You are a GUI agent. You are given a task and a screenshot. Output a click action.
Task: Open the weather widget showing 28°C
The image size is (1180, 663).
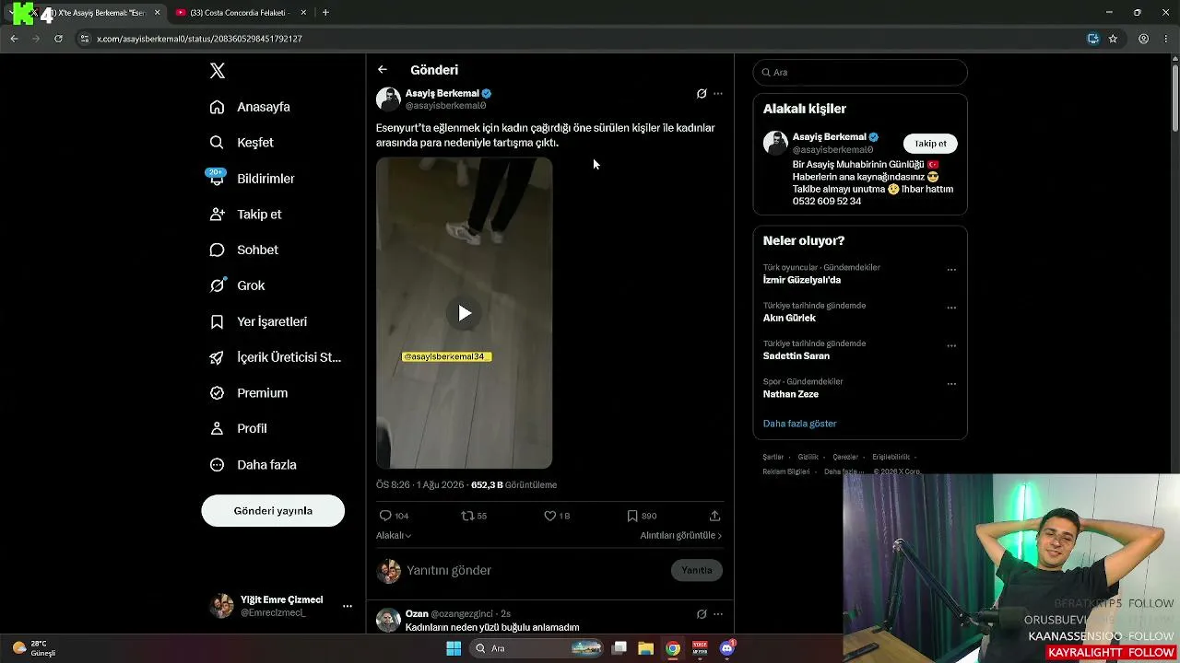pyautogui.click(x=34, y=648)
